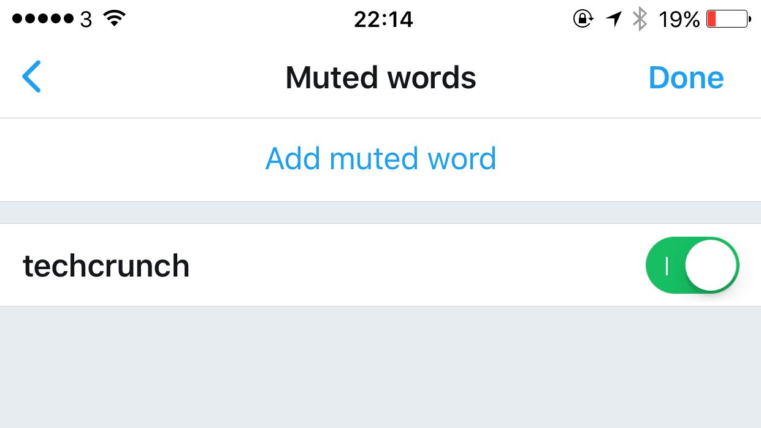Tap the cellular signal strength dots
The height and width of the screenshot is (428, 761).
tap(43, 19)
